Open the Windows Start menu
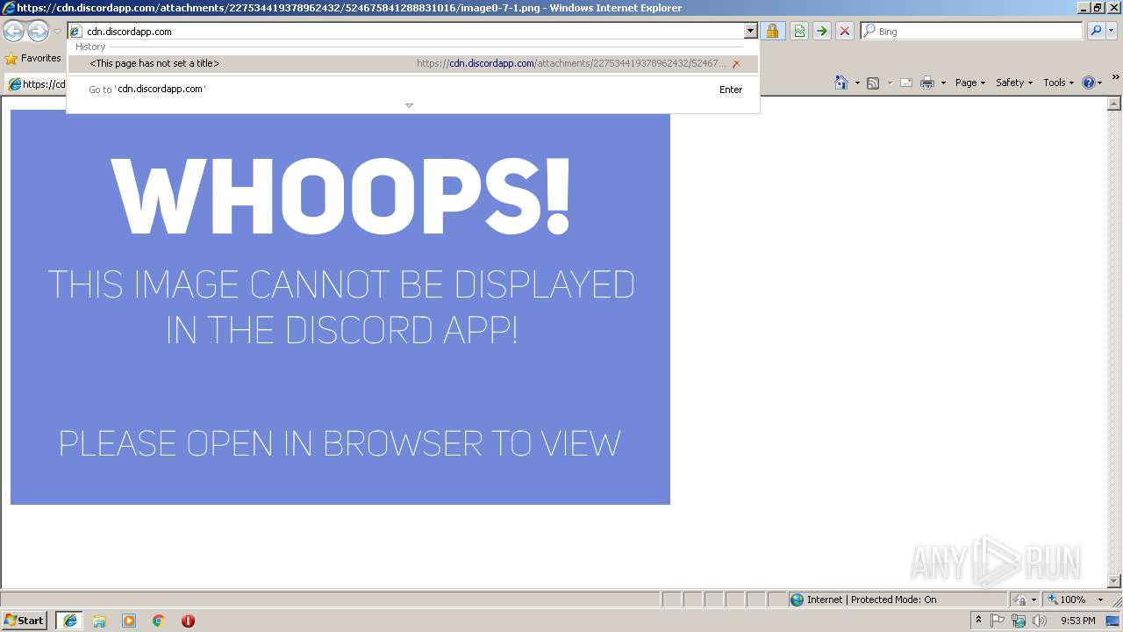This screenshot has height=632, width=1123. [24, 621]
